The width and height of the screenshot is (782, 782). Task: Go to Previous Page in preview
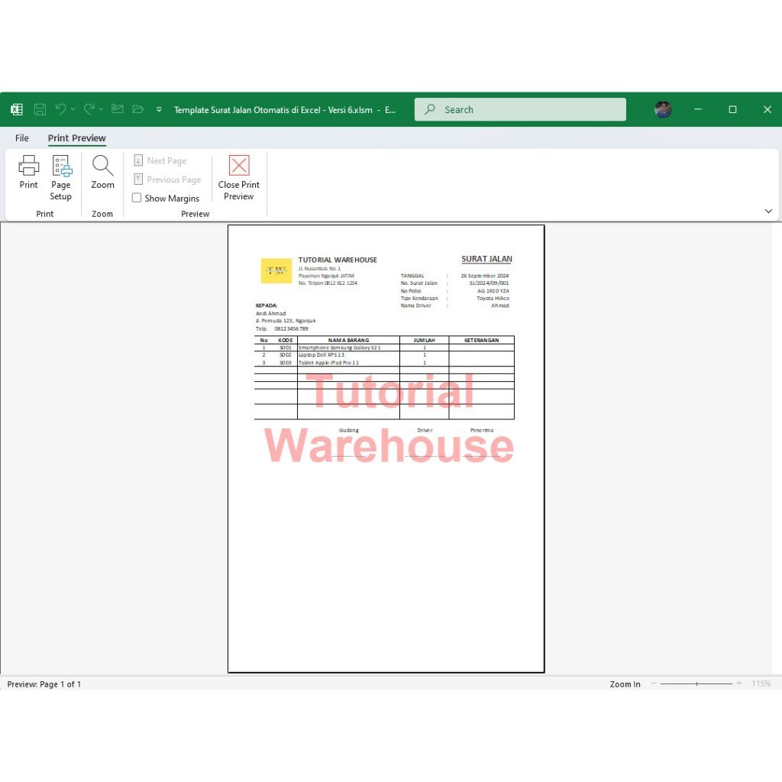tap(167, 179)
